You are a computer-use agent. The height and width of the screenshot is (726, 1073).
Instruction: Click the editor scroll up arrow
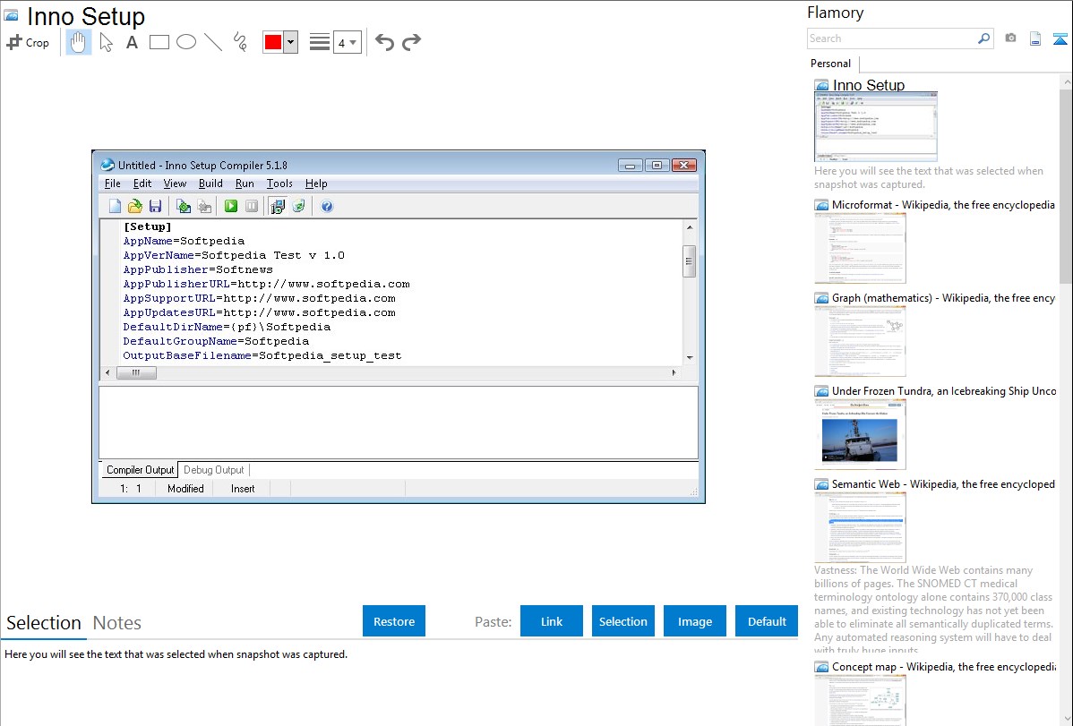point(690,227)
